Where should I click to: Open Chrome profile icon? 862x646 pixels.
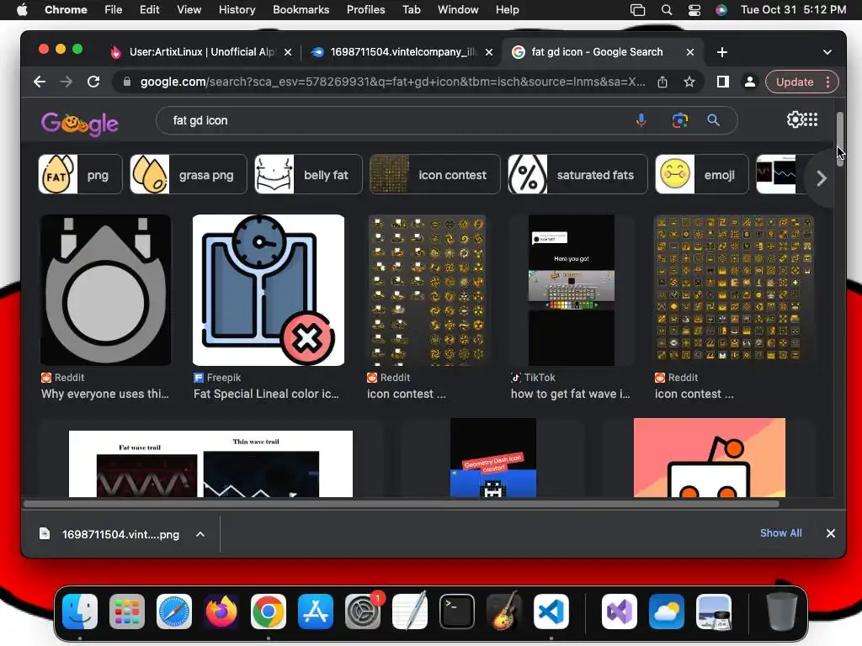[749, 82]
